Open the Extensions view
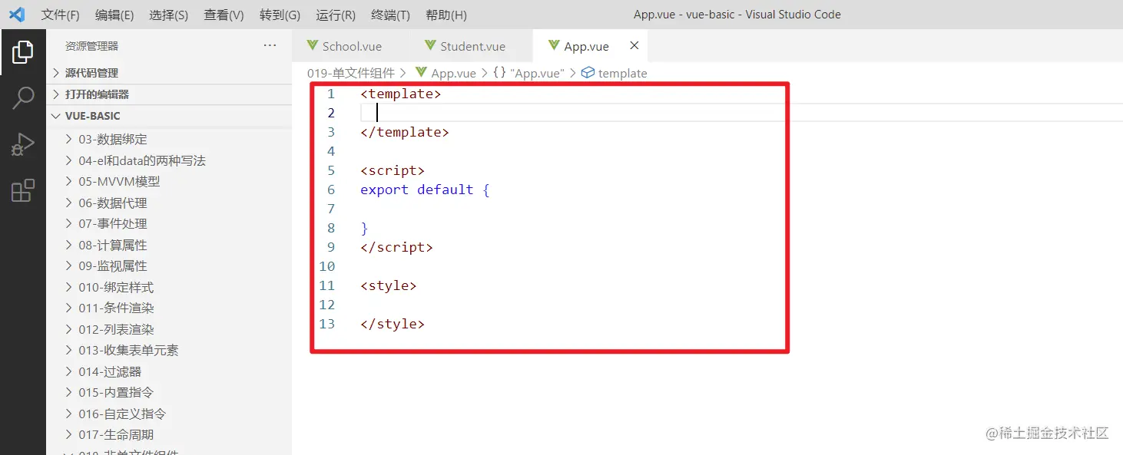This screenshot has height=455, width=1123. coord(23,190)
